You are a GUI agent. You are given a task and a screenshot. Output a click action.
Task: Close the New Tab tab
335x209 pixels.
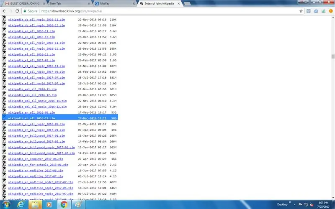[89, 4]
